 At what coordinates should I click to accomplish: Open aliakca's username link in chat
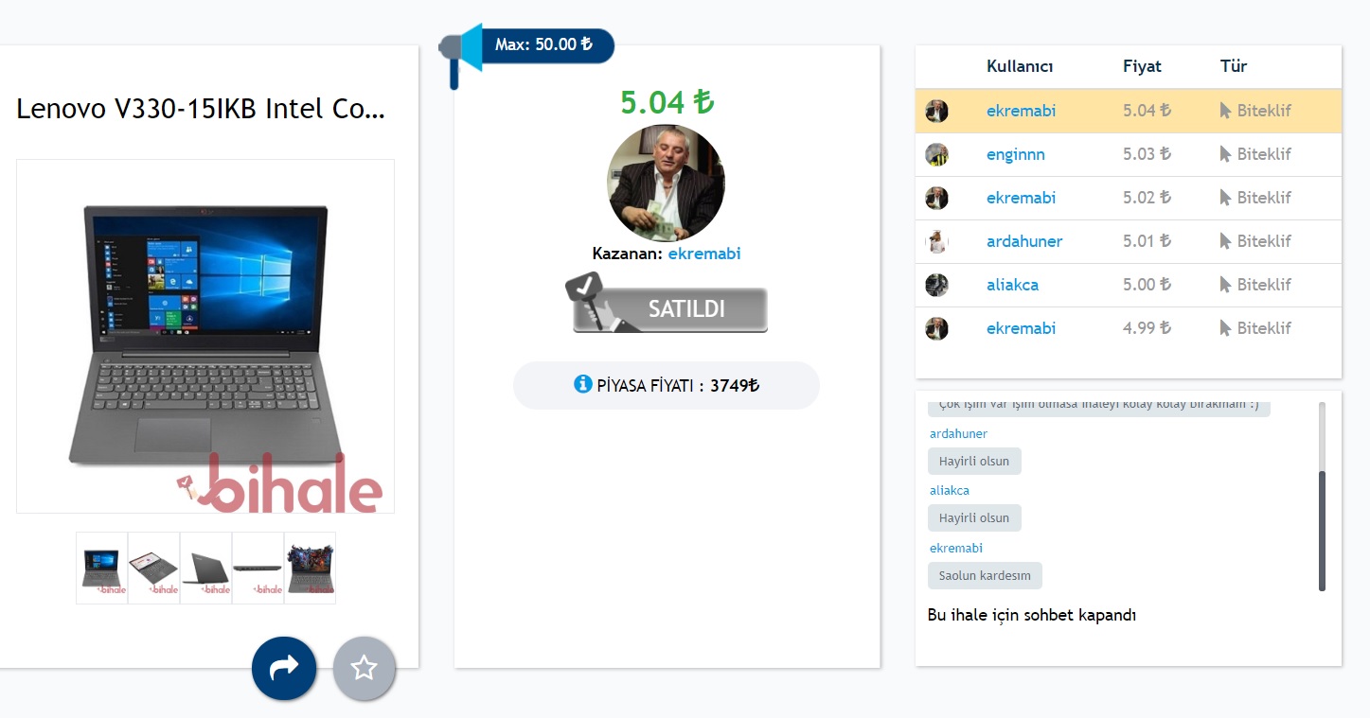pos(950,490)
